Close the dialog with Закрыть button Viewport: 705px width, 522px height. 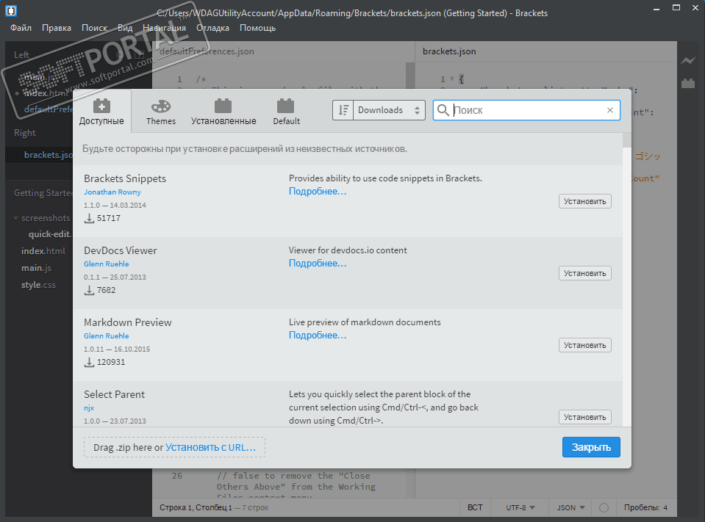(591, 447)
